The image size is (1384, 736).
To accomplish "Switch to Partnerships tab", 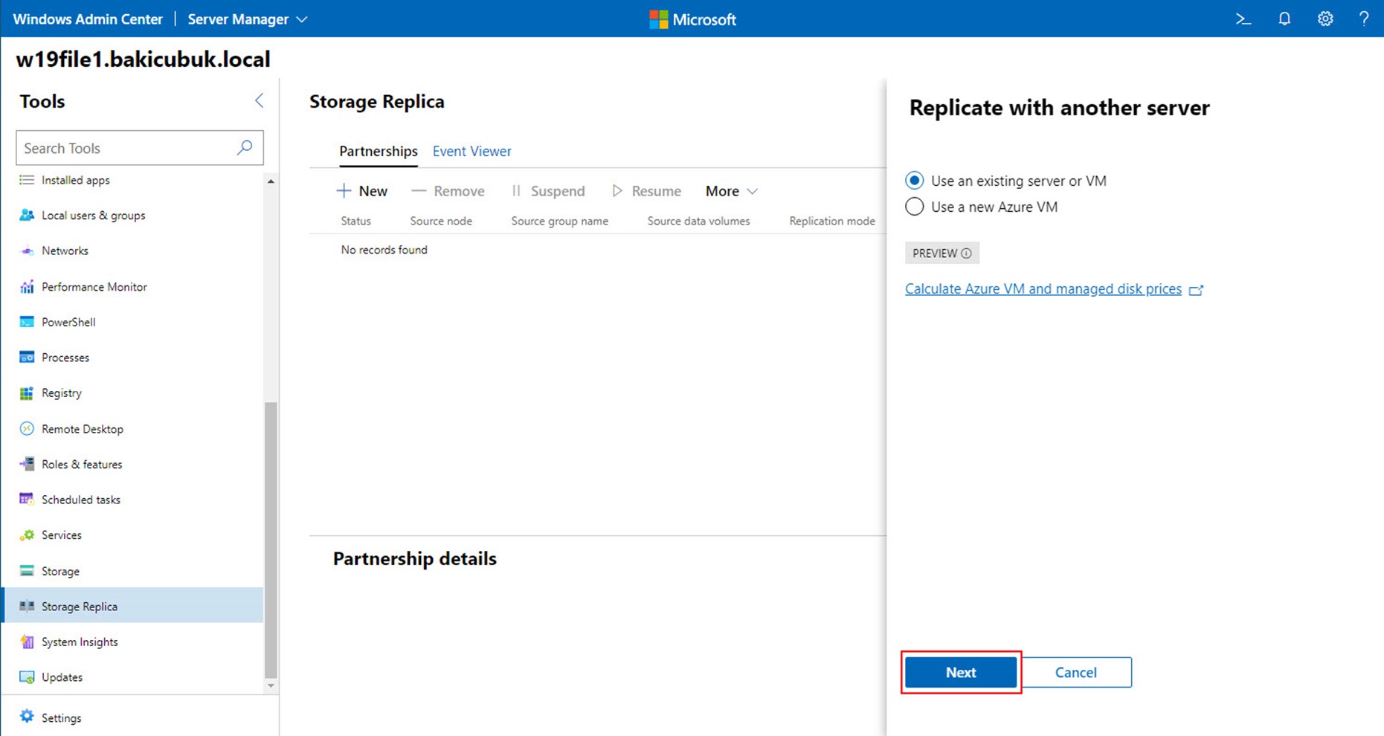I will [x=379, y=151].
